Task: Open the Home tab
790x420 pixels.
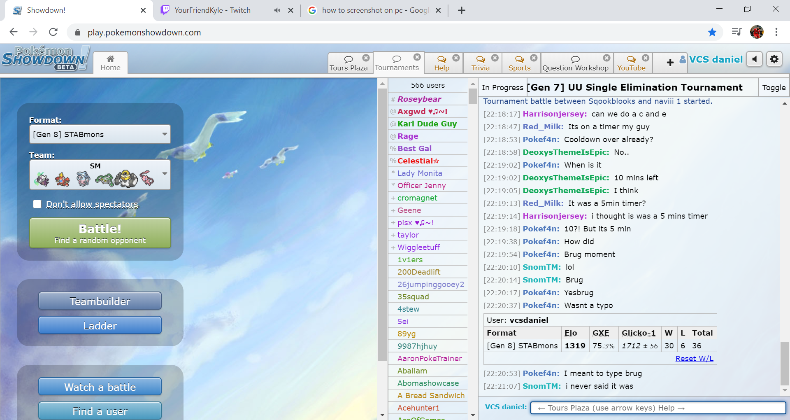Action: point(110,63)
